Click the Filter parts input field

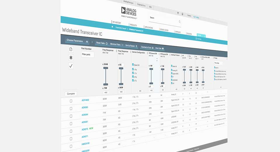click(x=87, y=55)
